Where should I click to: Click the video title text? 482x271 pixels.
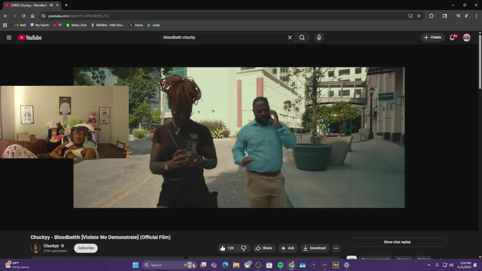click(x=101, y=237)
